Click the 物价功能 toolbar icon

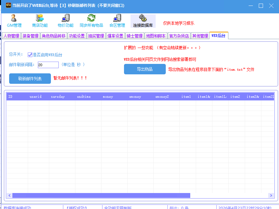coord(66,21)
